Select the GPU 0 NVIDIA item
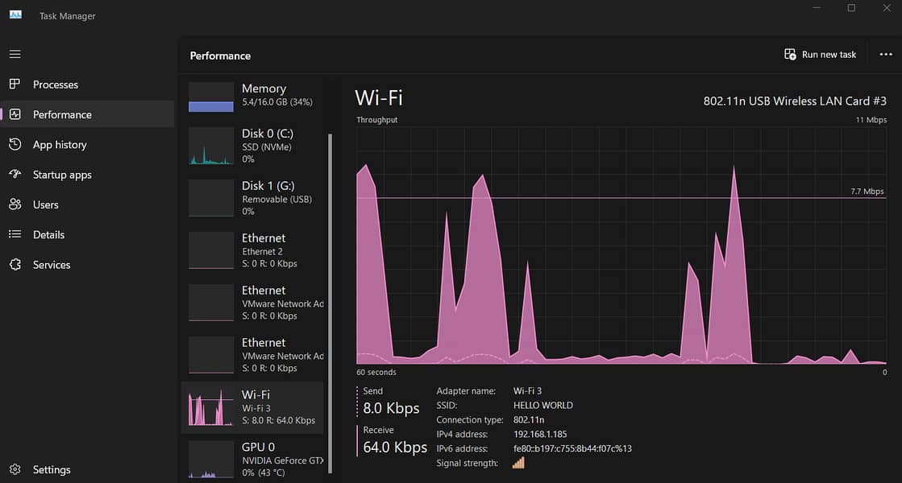 click(x=253, y=460)
